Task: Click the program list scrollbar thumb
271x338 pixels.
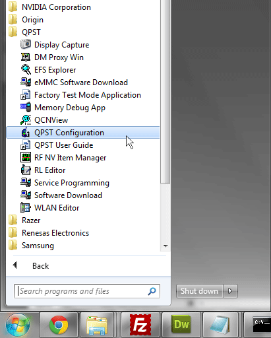Action: (166, 91)
